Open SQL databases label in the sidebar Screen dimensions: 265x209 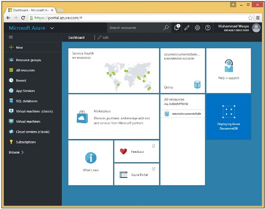pos(26,101)
